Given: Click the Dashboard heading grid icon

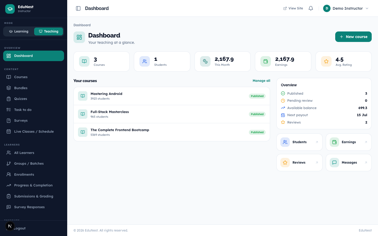Looking at the screenshot, I should (79, 37).
